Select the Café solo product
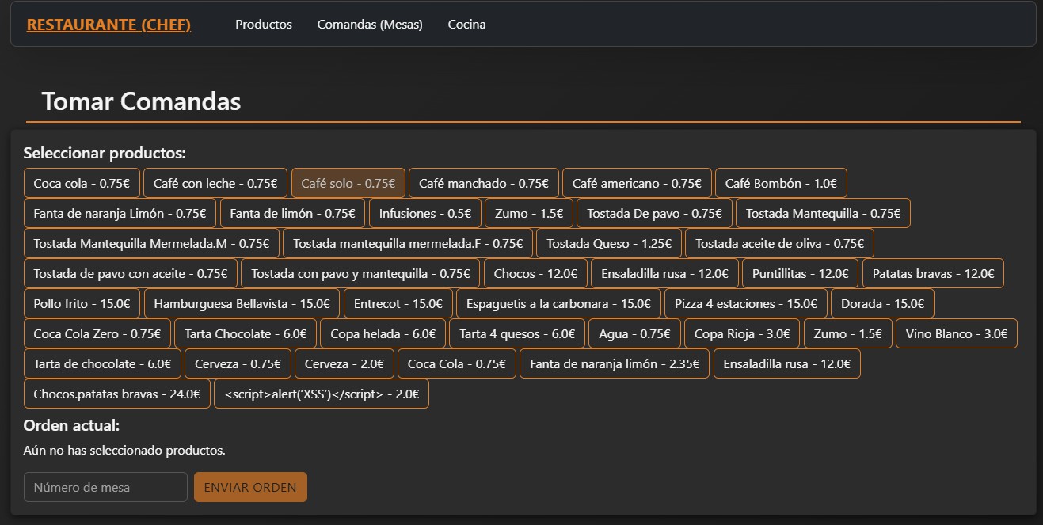The image size is (1043, 525). coord(348,183)
